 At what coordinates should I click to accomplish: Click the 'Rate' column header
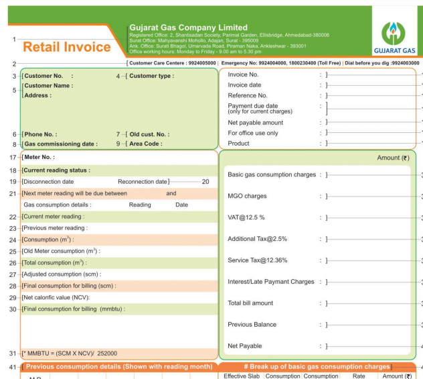(x=359, y=376)
